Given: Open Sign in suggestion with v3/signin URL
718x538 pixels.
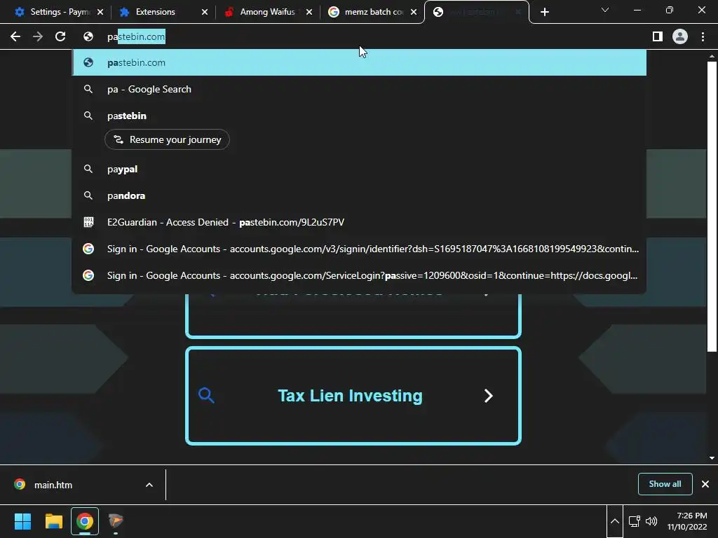Looking at the screenshot, I should (359, 249).
